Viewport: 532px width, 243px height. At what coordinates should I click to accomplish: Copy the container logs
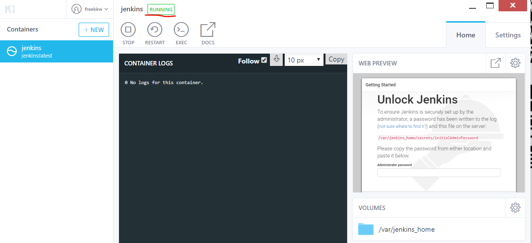click(336, 60)
